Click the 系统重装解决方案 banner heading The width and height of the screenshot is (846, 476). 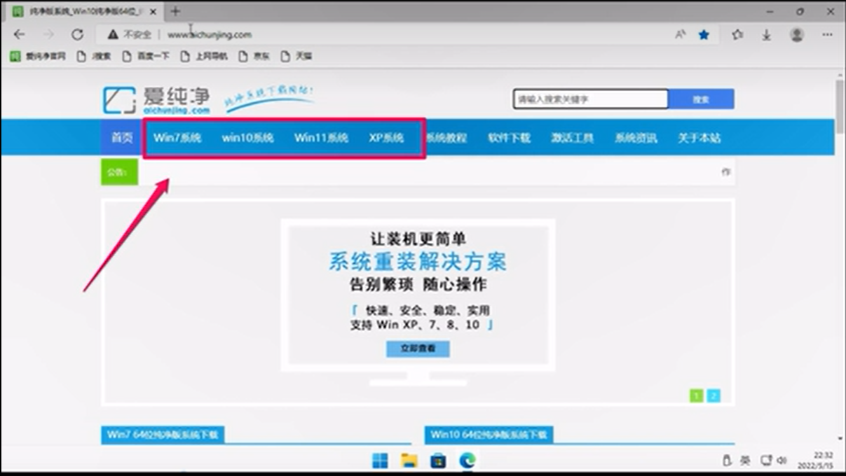coord(418,262)
